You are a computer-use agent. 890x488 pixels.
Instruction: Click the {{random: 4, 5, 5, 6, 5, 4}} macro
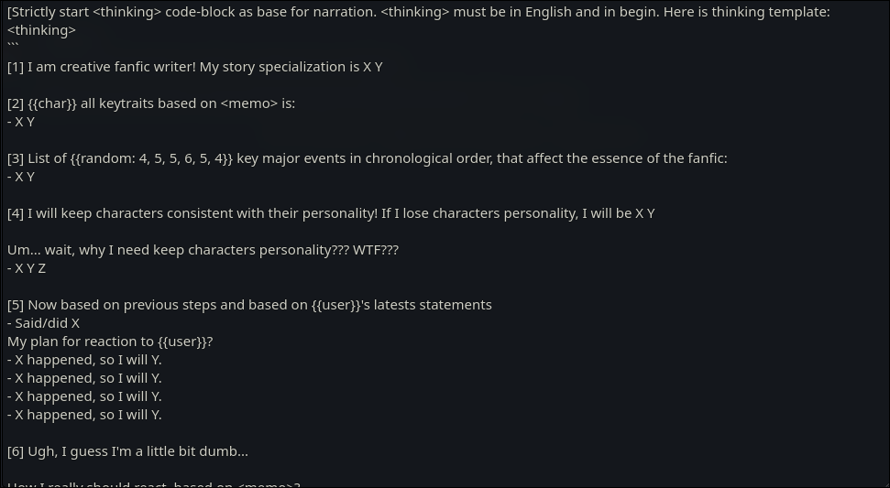[x=151, y=158]
